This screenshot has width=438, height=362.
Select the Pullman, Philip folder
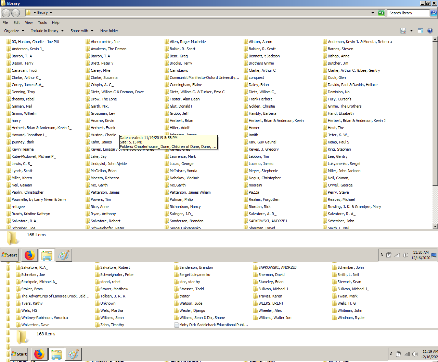[179, 199]
